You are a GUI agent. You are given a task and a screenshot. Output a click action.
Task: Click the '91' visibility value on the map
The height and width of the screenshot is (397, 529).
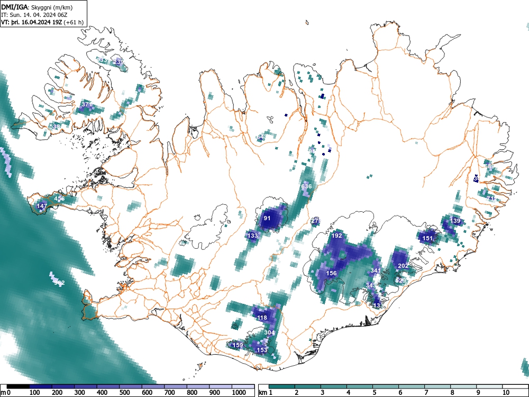point(267,218)
